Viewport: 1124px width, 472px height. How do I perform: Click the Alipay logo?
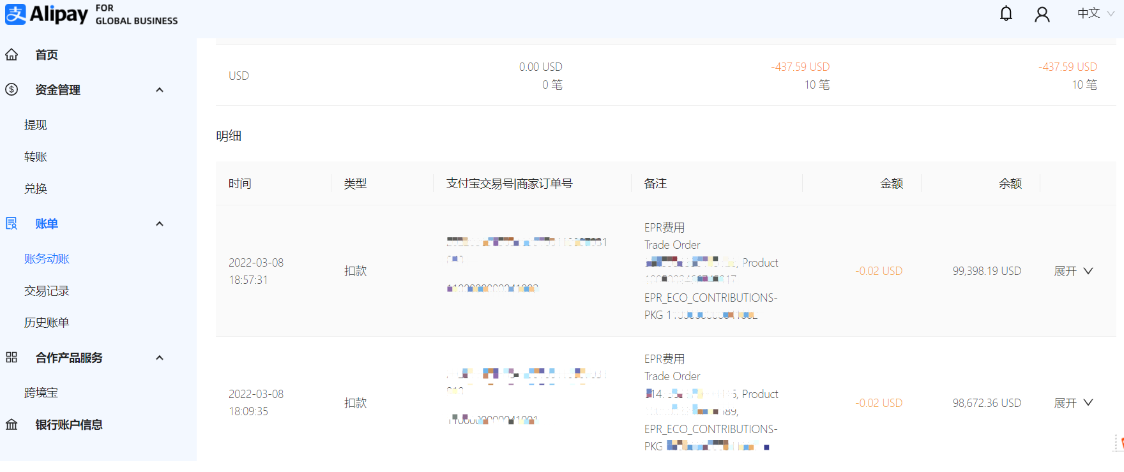[x=91, y=14]
